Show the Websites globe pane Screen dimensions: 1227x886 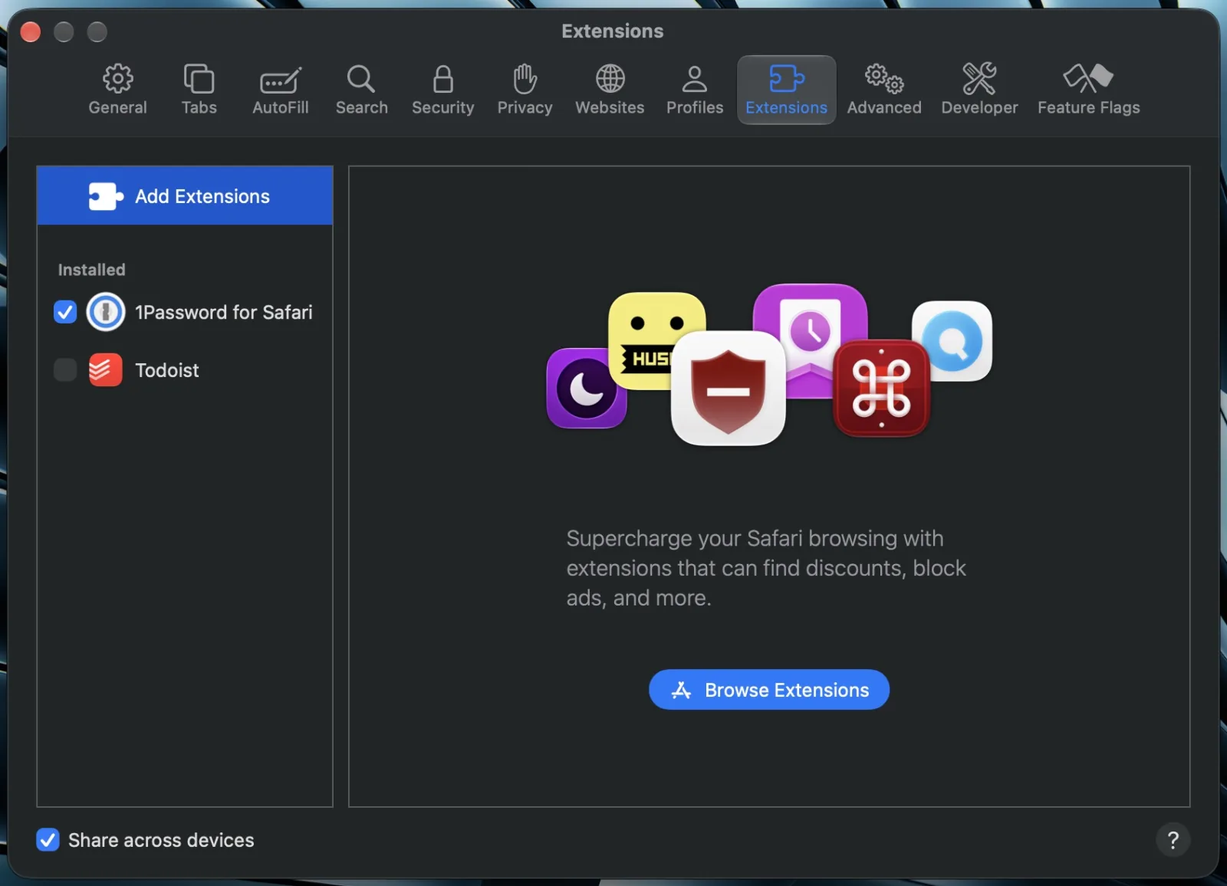[x=610, y=90]
